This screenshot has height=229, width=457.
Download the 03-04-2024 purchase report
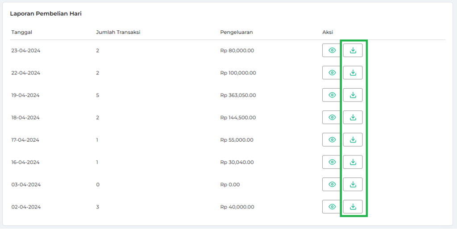point(353,184)
